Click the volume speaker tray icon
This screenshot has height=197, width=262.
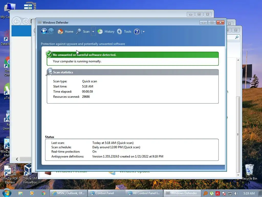(236, 193)
